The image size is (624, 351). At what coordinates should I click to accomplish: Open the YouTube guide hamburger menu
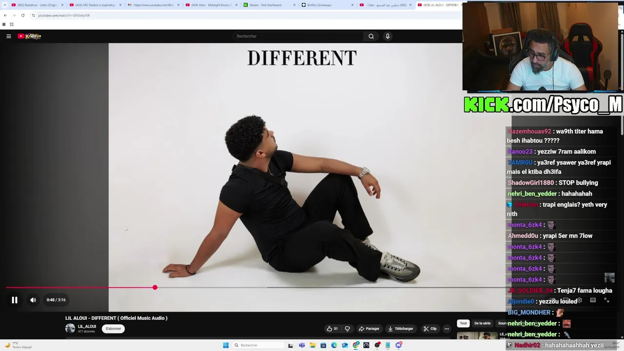point(8,36)
